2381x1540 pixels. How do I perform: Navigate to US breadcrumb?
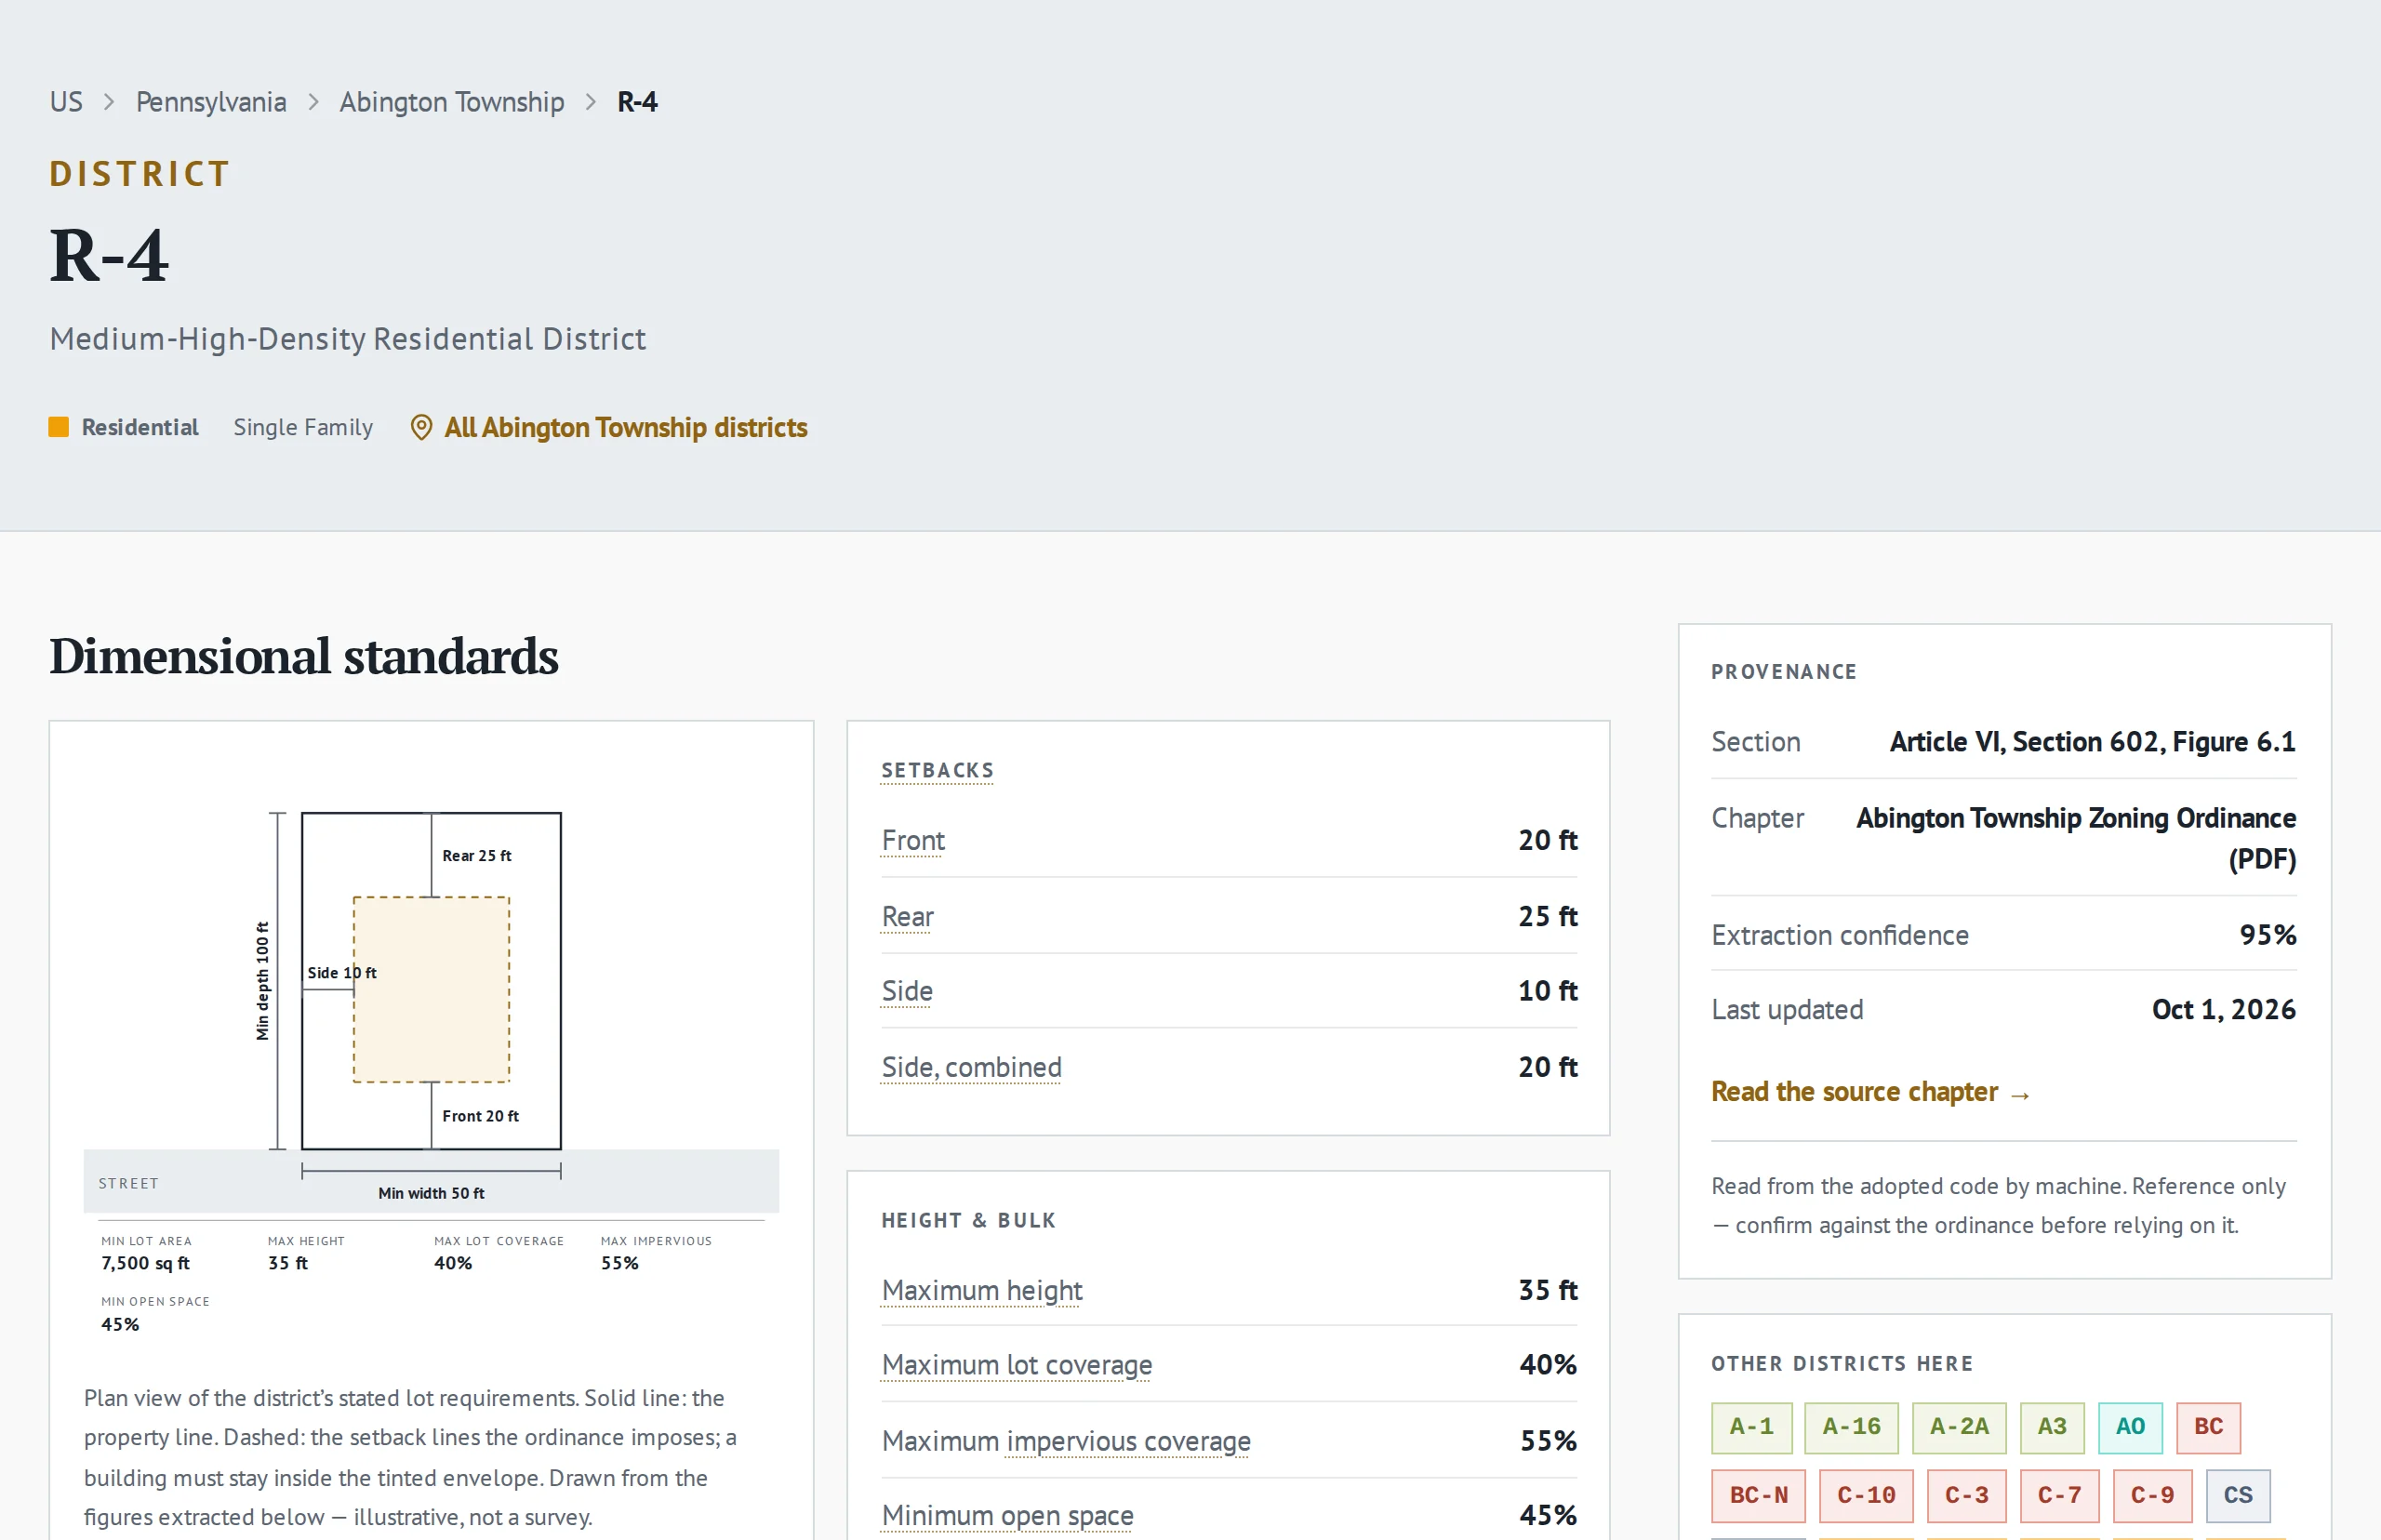[66, 102]
